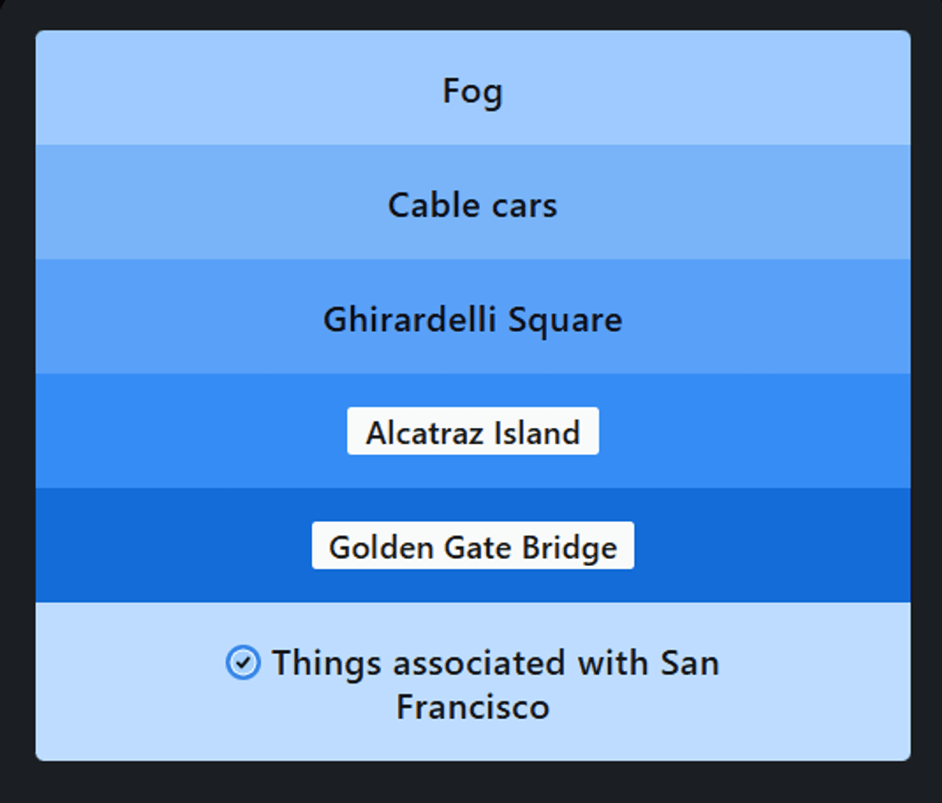Click dark blue area right of Golden Gate Bridge
This screenshot has height=803, width=942.
click(769, 546)
